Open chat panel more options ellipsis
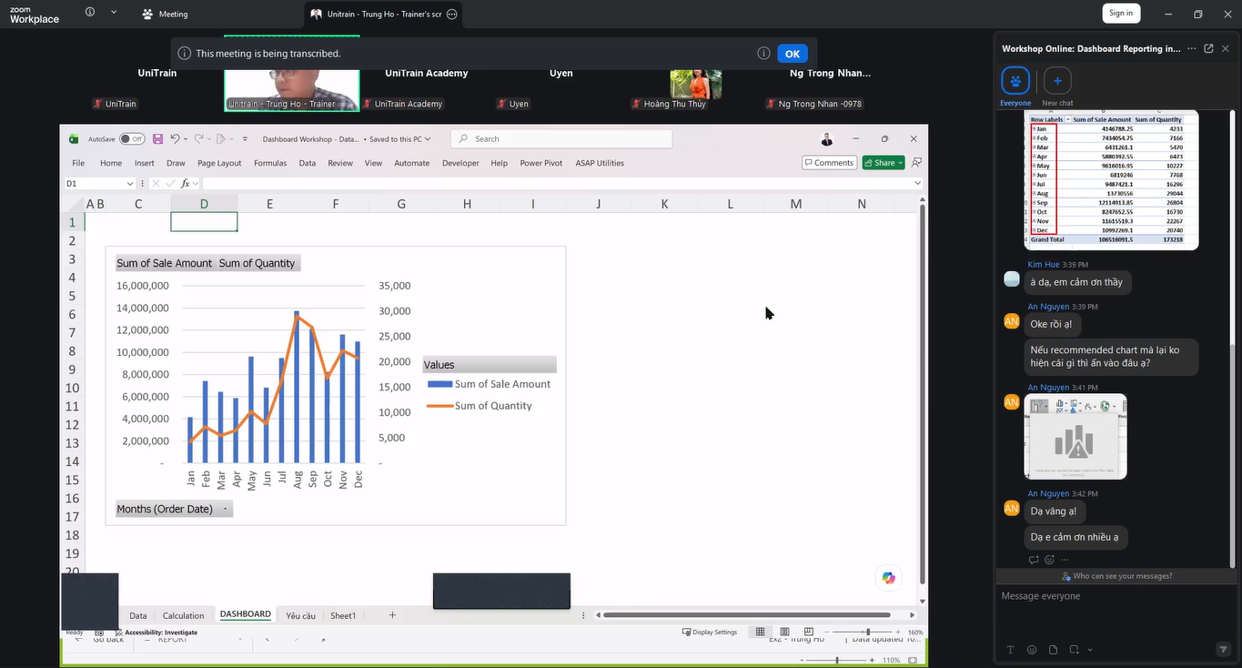The image size is (1242, 668). [1191, 48]
